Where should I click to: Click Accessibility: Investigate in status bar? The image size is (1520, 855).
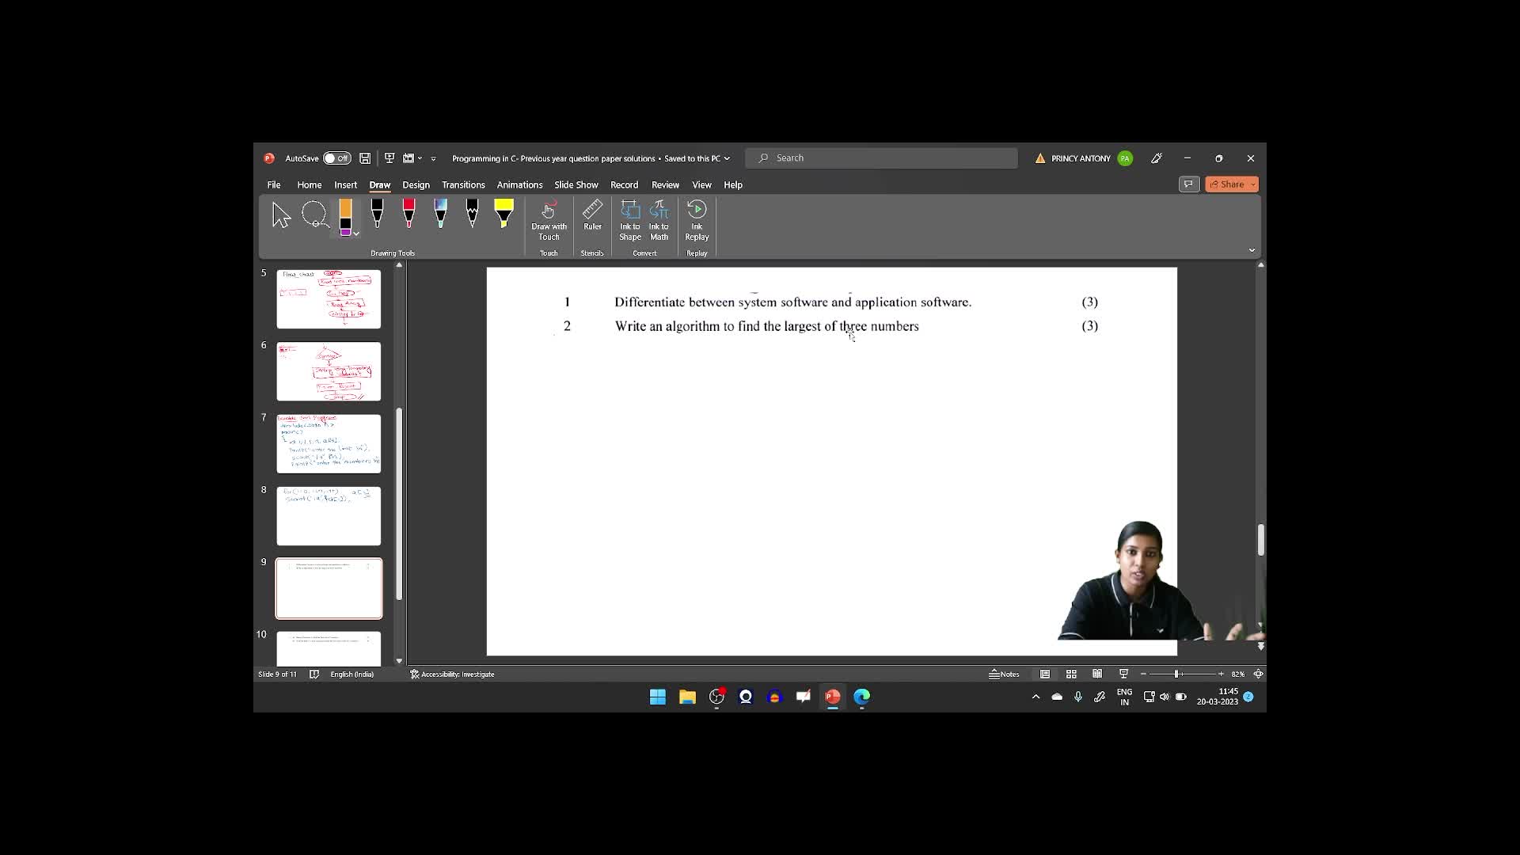[x=452, y=674]
